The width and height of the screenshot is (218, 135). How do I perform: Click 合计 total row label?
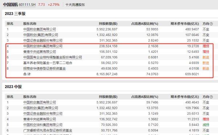(27, 74)
